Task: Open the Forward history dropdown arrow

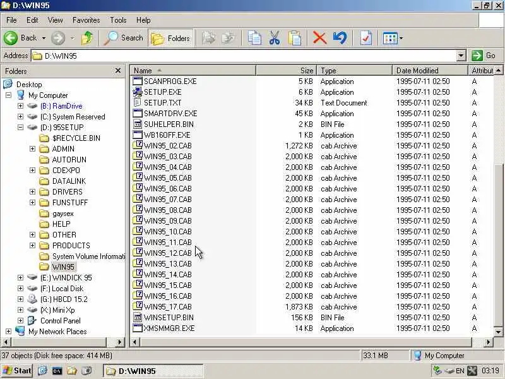Action: [73, 39]
